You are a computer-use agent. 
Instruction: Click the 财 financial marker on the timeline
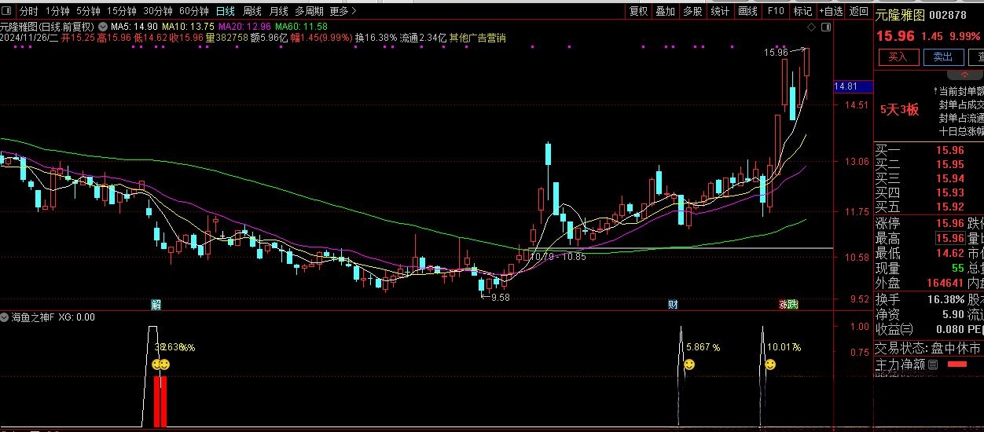(x=673, y=304)
